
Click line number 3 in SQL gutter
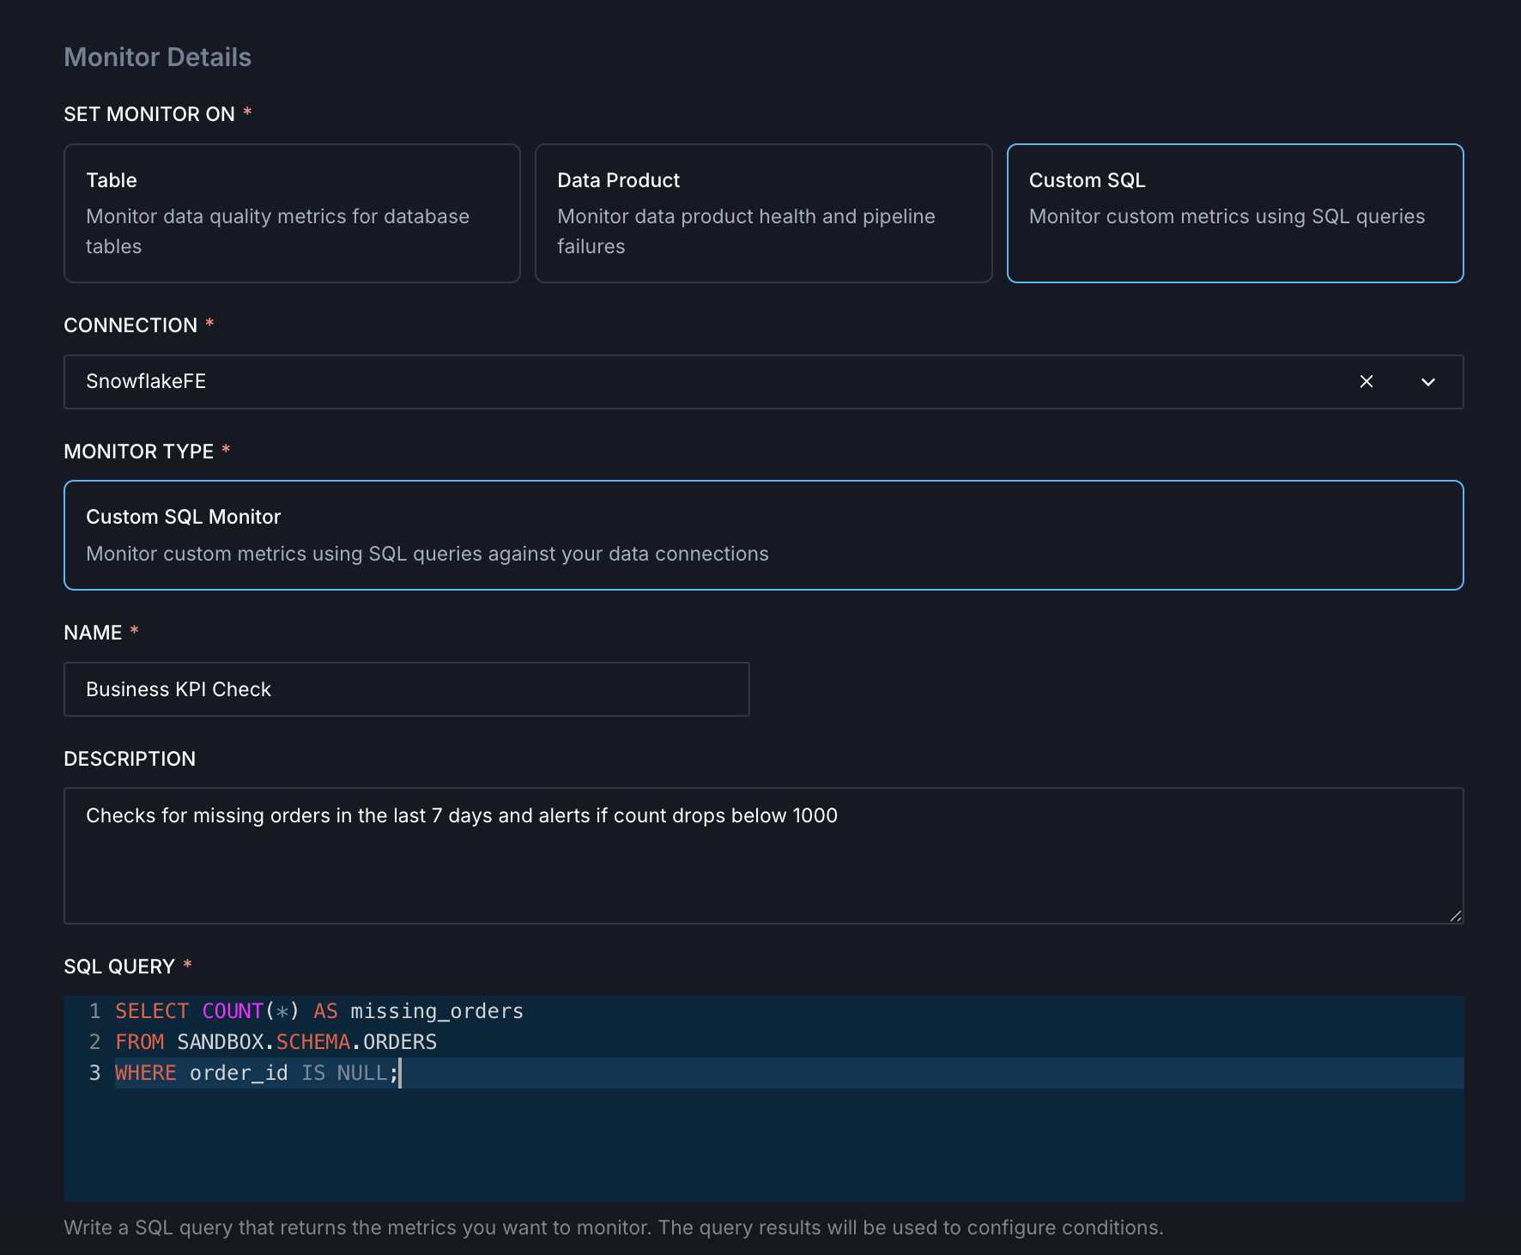click(94, 1073)
